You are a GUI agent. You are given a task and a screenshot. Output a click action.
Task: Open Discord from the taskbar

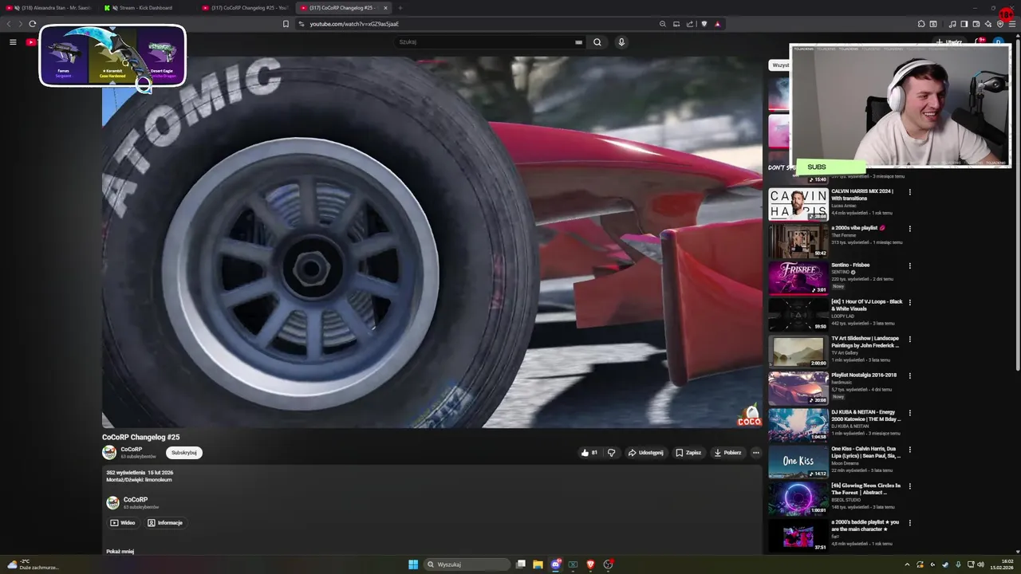pos(556,564)
